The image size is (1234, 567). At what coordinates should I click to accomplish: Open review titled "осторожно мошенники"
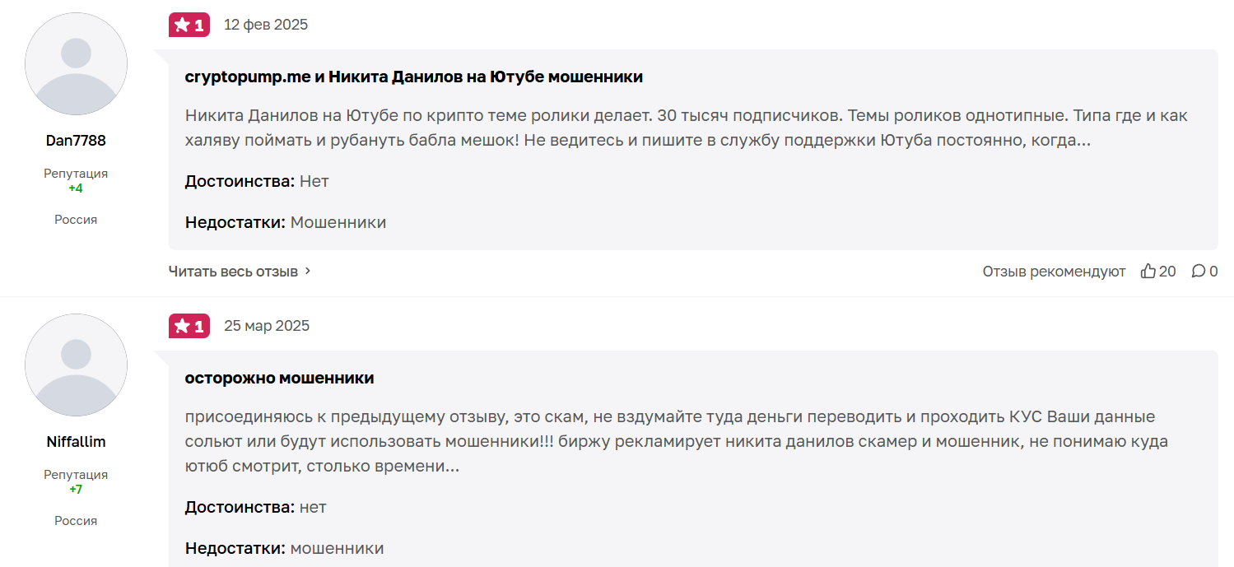click(x=279, y=379)
